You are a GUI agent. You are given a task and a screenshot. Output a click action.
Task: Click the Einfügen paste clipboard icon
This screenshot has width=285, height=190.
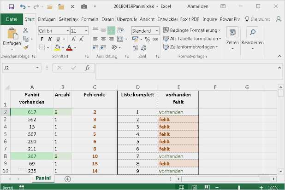pyautogui.click(x=12, y=34)
